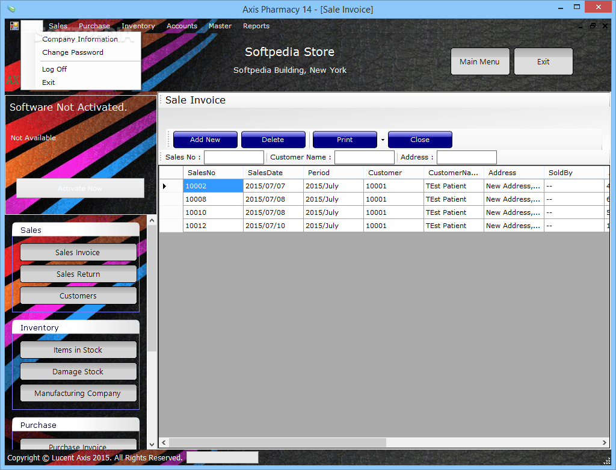Sort by SoldBy column header
The height and width of the screenshot is (470, 616).
[574, 173]
